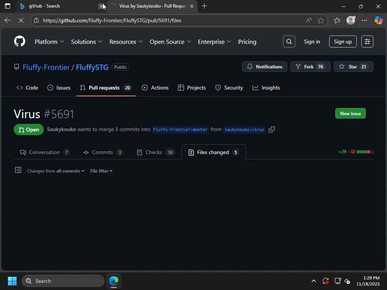387x290 pixels.
Task: Click the Sign up button
Action: 343,42
